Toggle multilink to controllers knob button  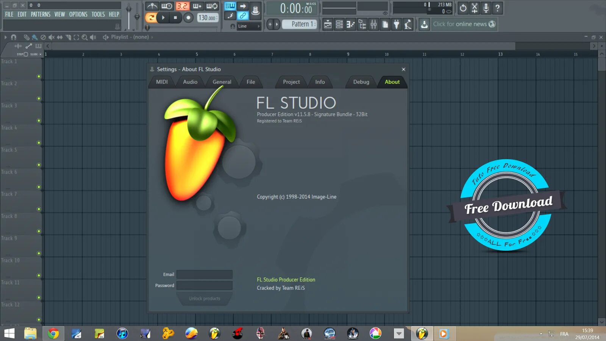pos(256,10)
